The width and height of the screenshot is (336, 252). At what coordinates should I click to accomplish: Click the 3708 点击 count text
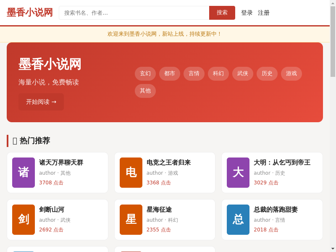pyautogui.click(x=51, y=183)
